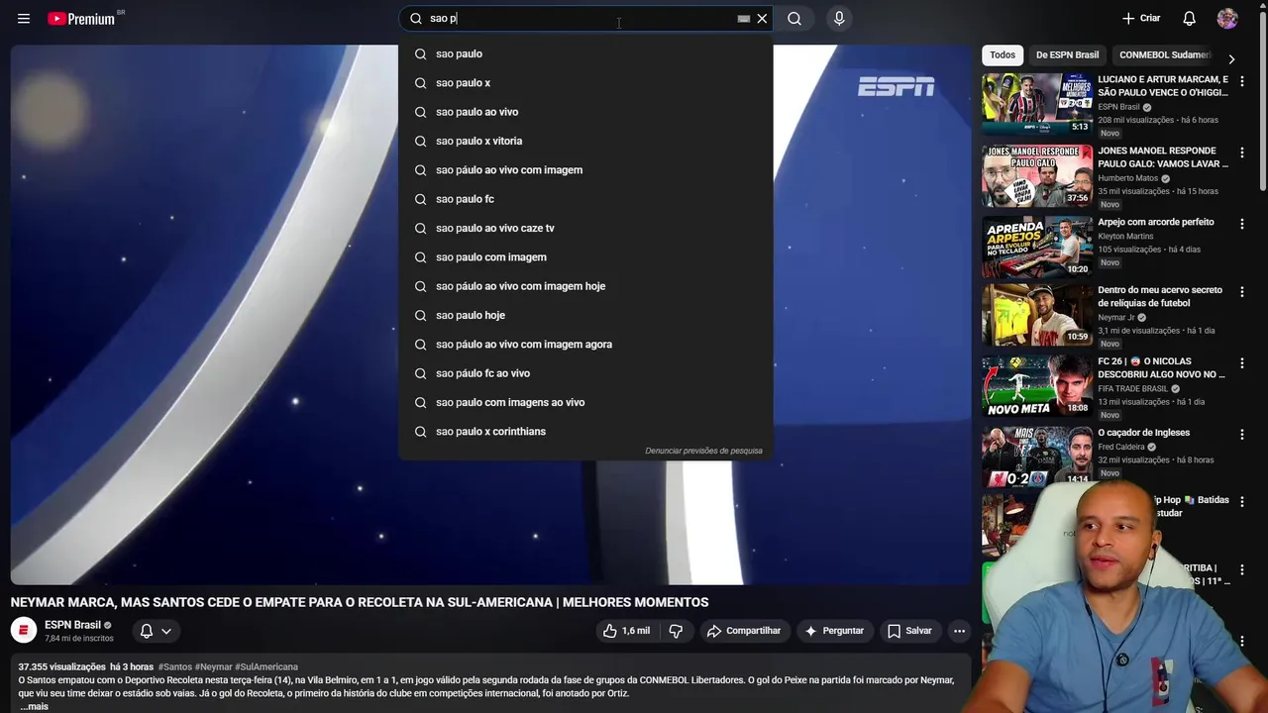Screen dimensions: 1268x713
Task: Open the account avatar menu
Action: 1227,18
